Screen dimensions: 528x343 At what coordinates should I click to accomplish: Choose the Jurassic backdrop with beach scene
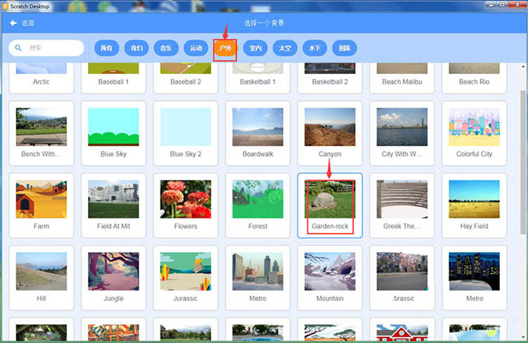point(186,277)
